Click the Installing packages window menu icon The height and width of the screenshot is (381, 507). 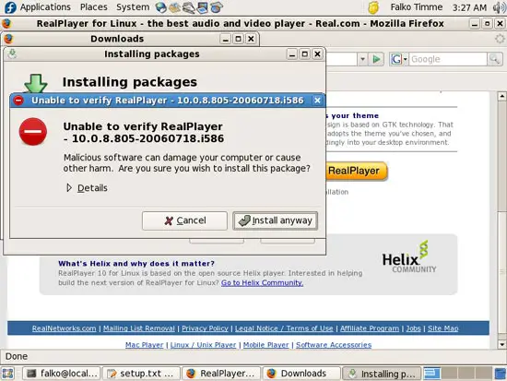click(x=12, y=54)
